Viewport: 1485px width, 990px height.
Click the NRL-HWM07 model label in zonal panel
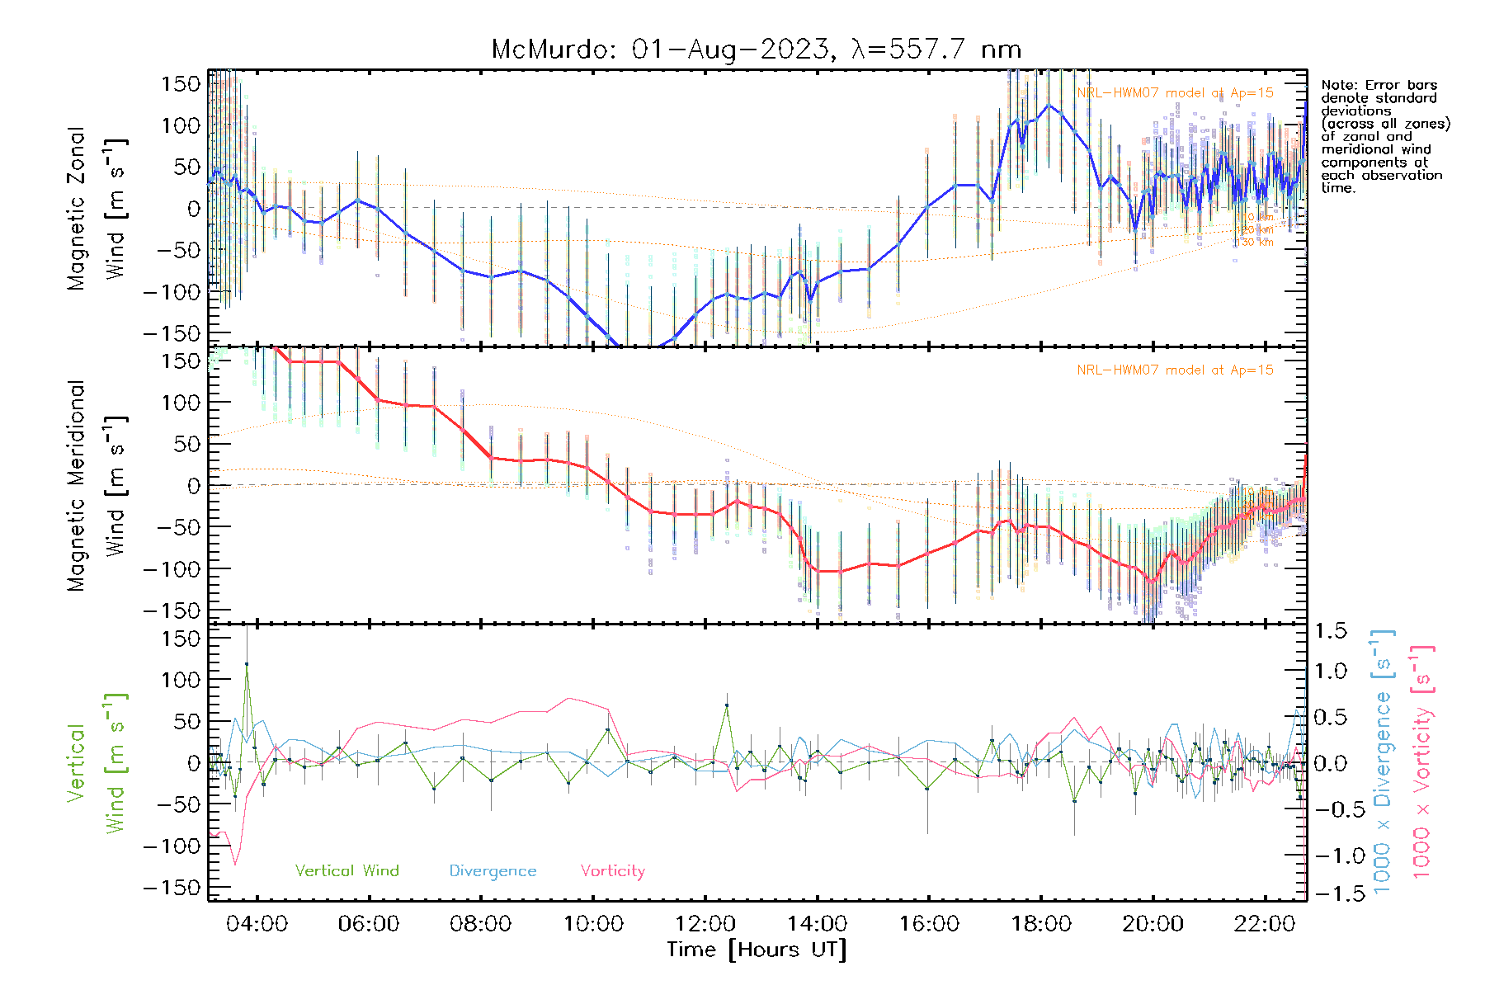pos(1175,93)
